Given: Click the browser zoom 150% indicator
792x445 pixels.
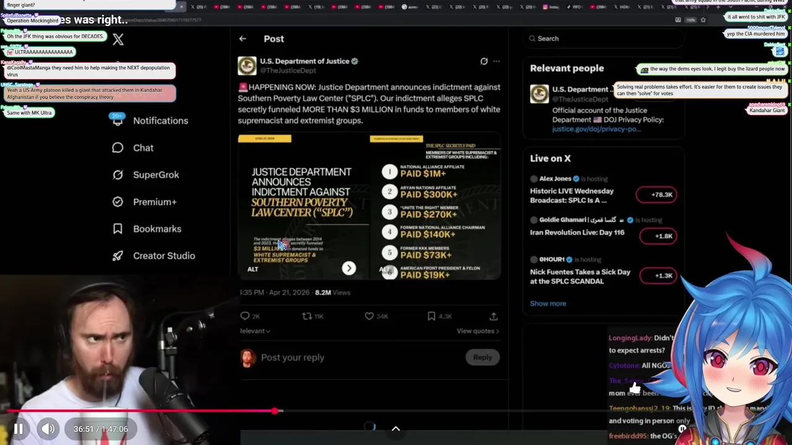Looking at the screenshot, I should pos(691,20).
